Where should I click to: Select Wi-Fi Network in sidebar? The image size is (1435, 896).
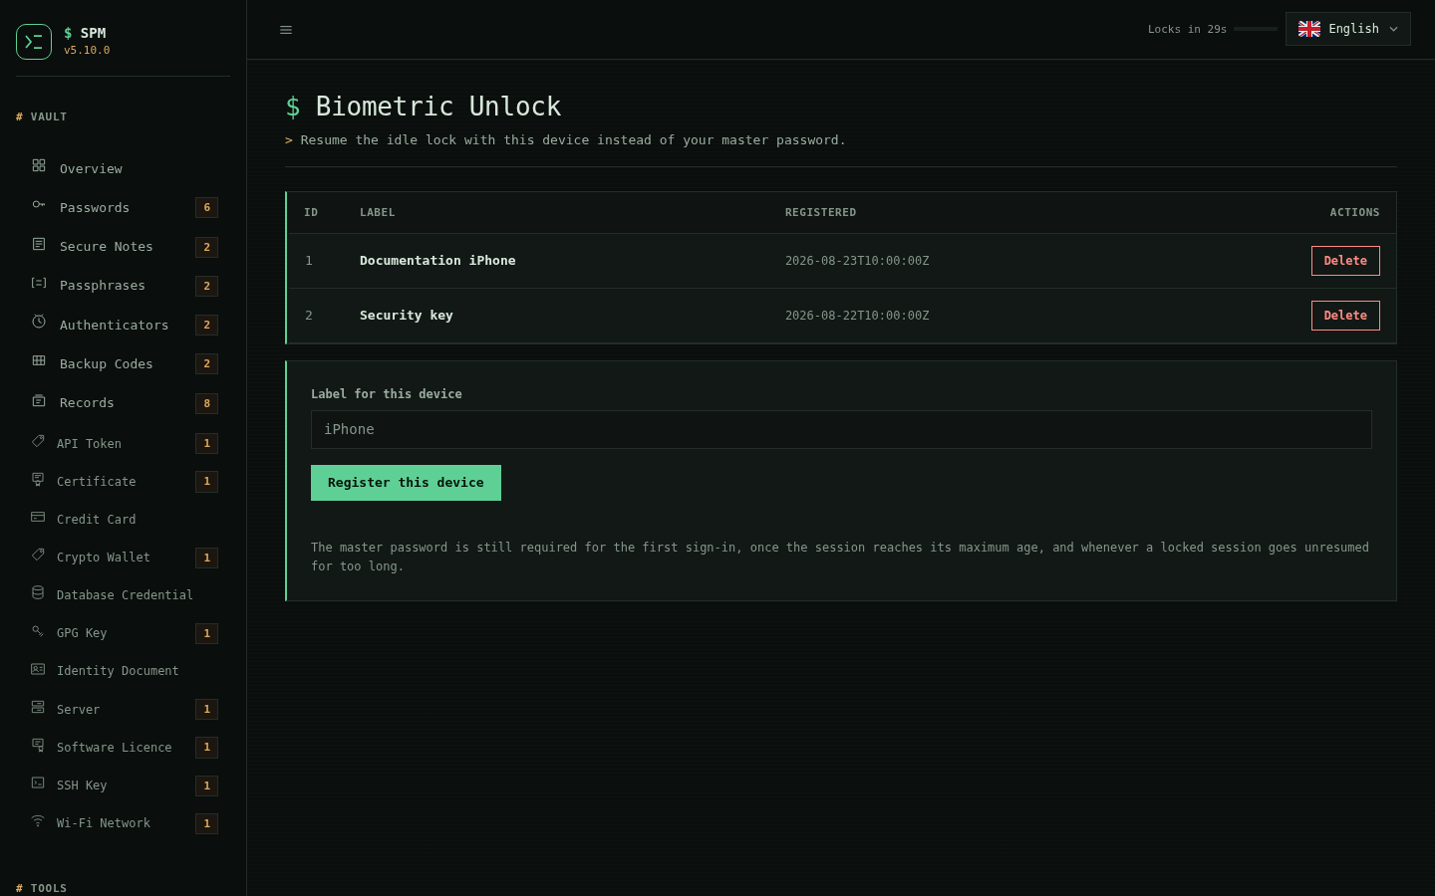pos(124,822)
